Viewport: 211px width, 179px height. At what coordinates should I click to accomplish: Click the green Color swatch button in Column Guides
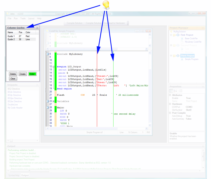(x=32, y=74)
